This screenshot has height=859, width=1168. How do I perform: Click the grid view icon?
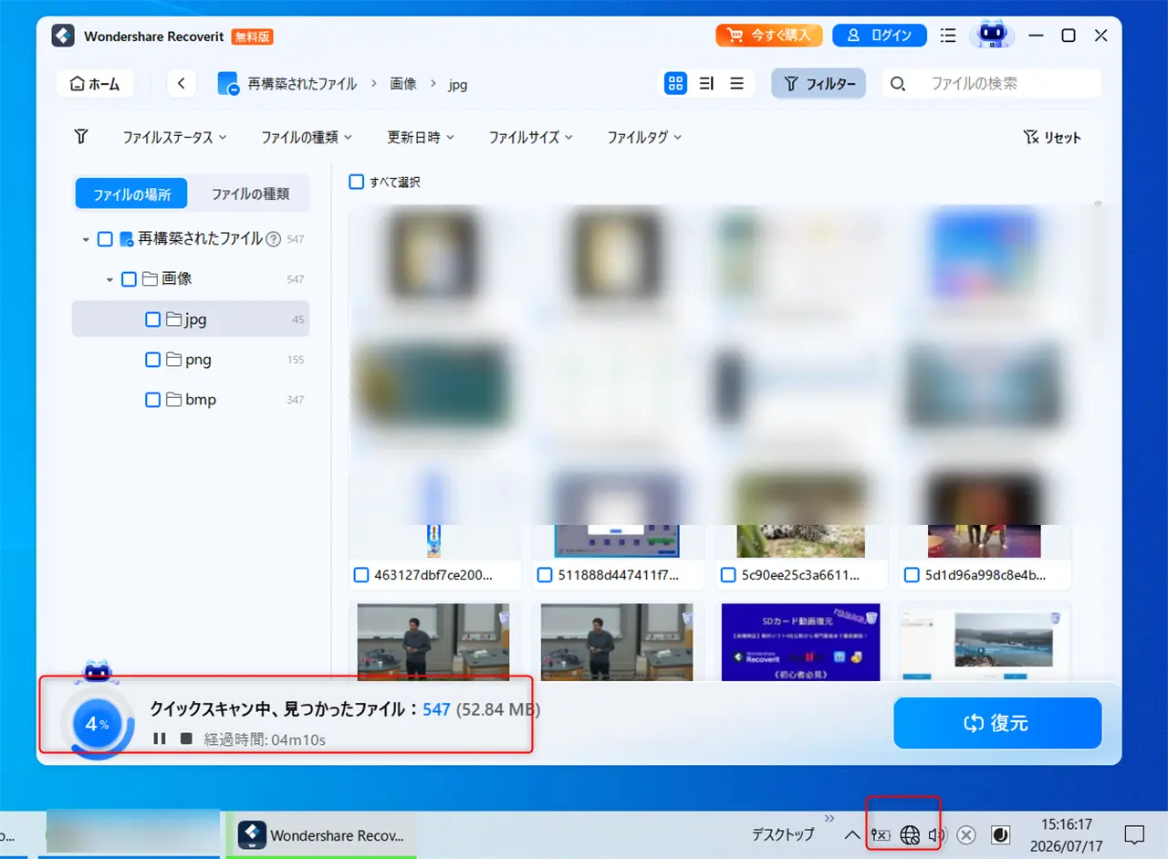point(675,84)
